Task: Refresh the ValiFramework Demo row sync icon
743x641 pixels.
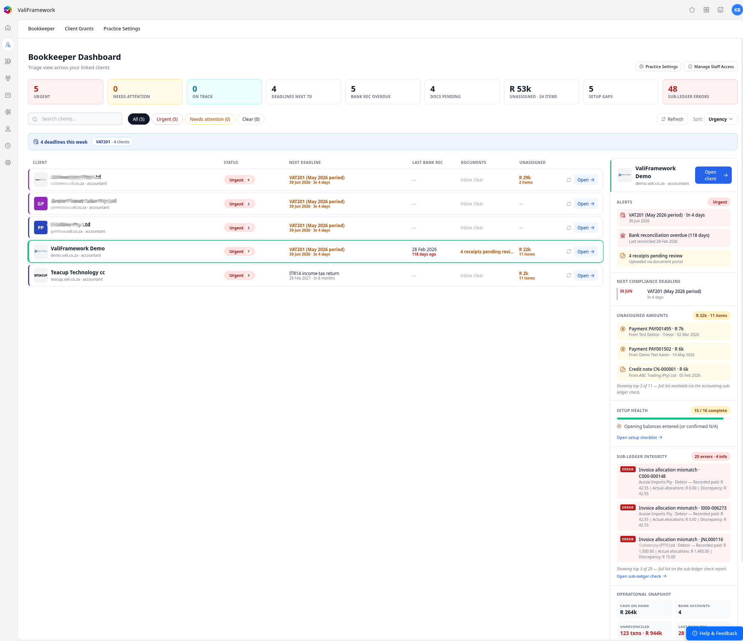Action: [x=569, y=251]
